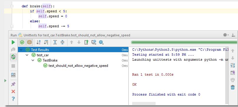Sort test results alphabetically

coord(39,42)
